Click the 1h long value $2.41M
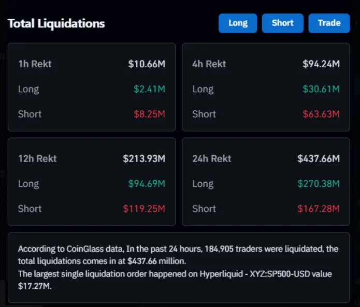 [149, 89]
